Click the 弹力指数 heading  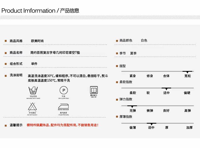pos(126,99)
